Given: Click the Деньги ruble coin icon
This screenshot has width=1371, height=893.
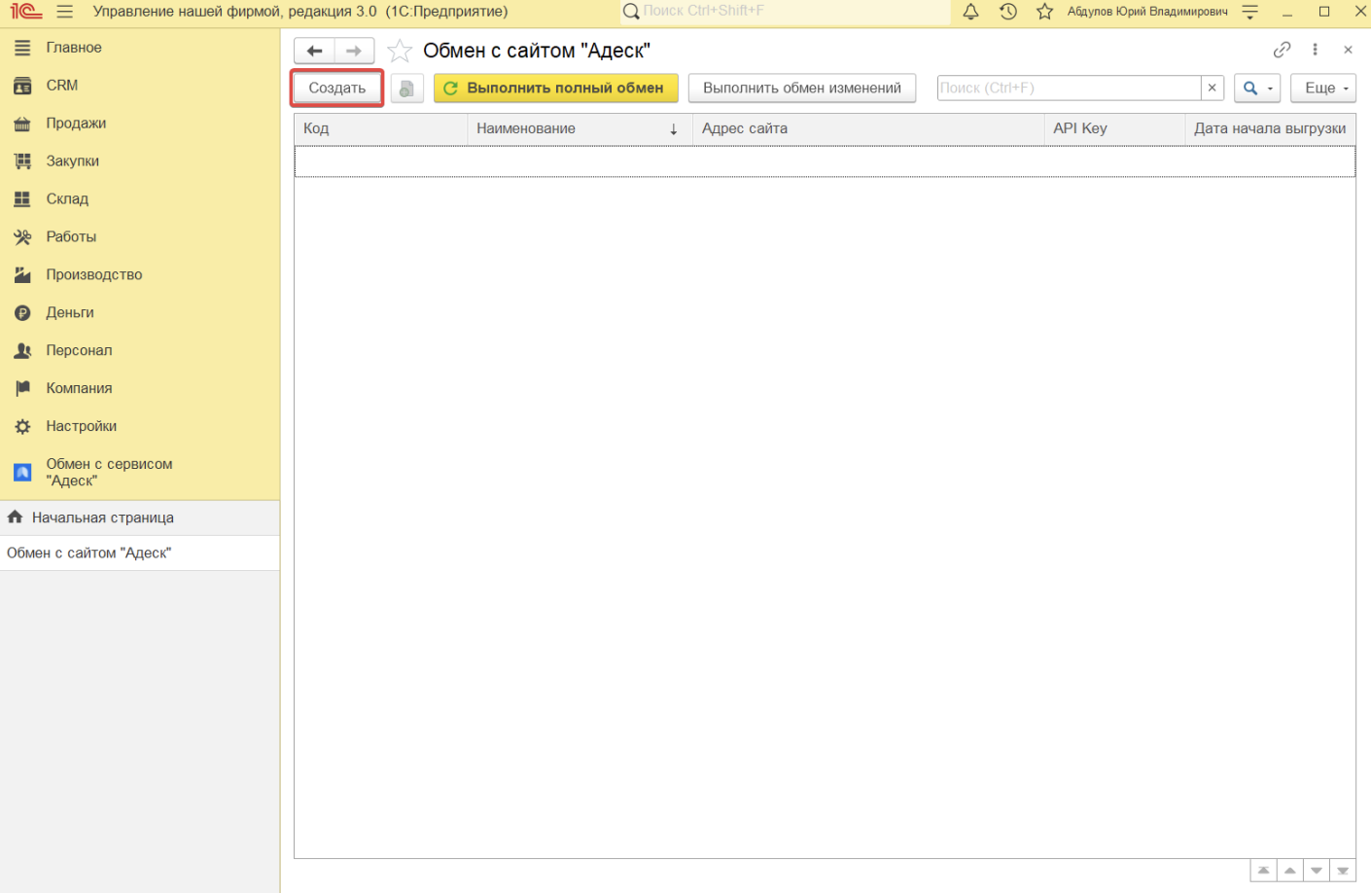Looking at the screenshot, I should (x=22, y=313).
